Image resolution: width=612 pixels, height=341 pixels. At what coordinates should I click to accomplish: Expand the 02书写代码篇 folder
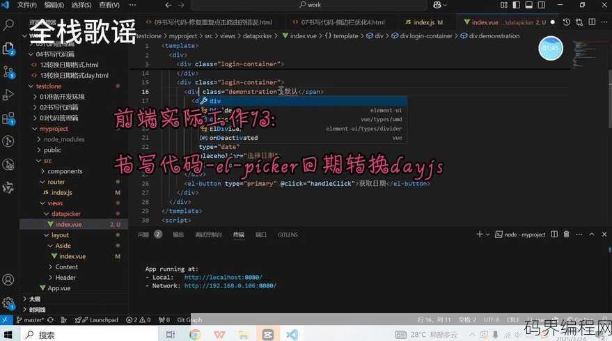pos(58,107)
